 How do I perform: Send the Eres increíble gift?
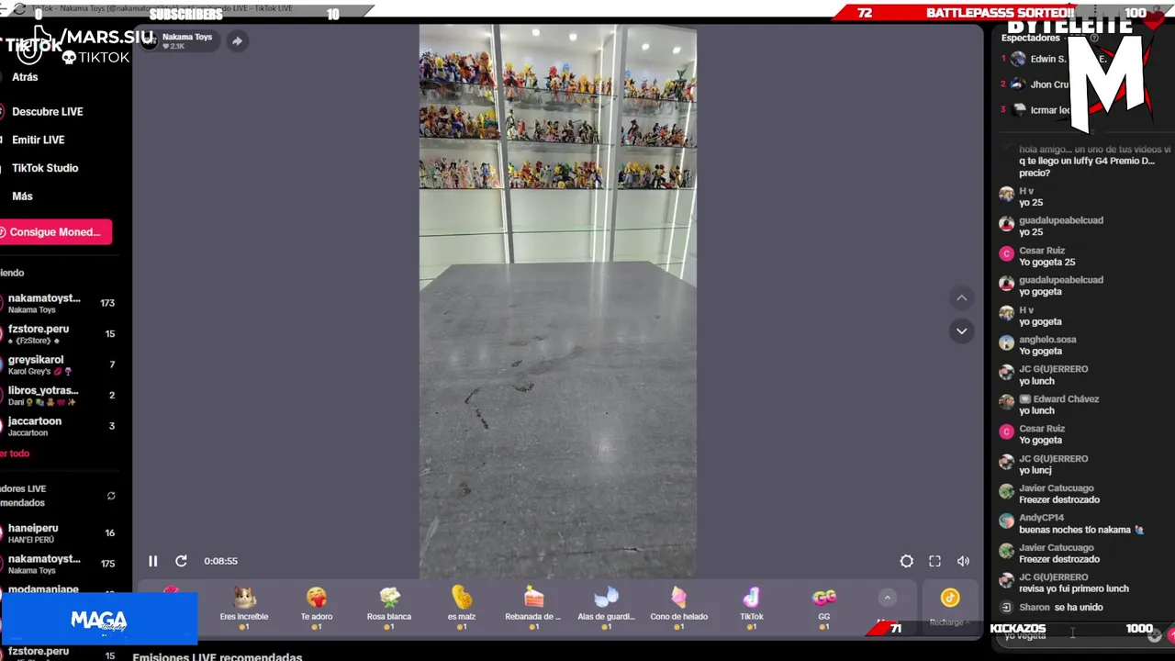pyautogui.click(x=244, y=608)
